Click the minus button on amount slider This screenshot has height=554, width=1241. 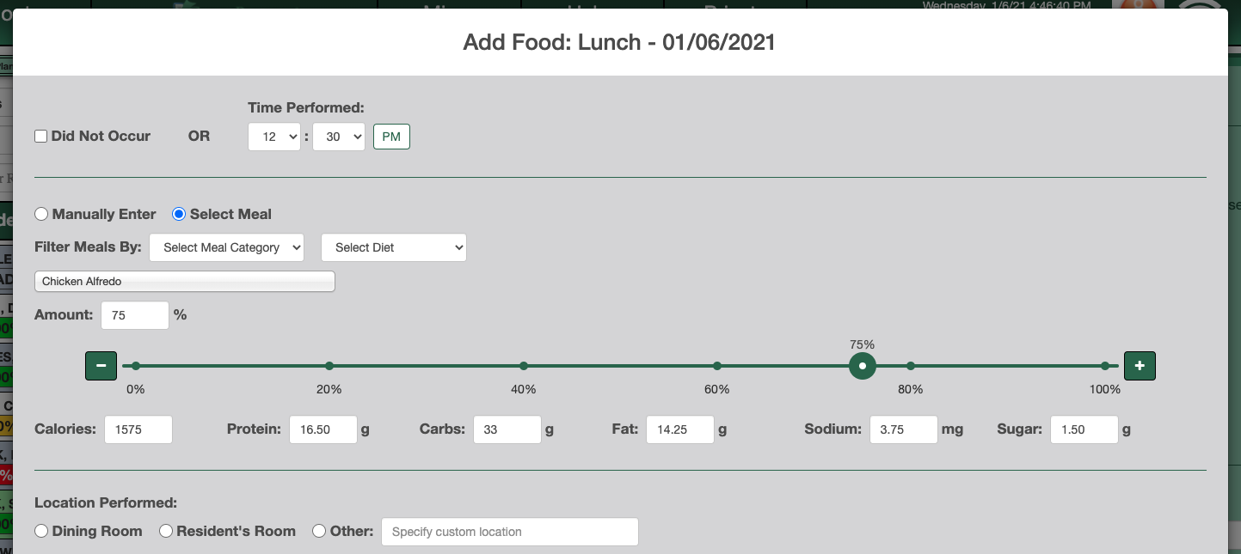(x=101, y=366)
